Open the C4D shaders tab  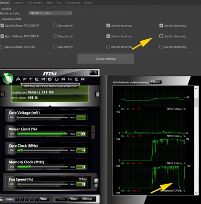[x=35, y=3]
